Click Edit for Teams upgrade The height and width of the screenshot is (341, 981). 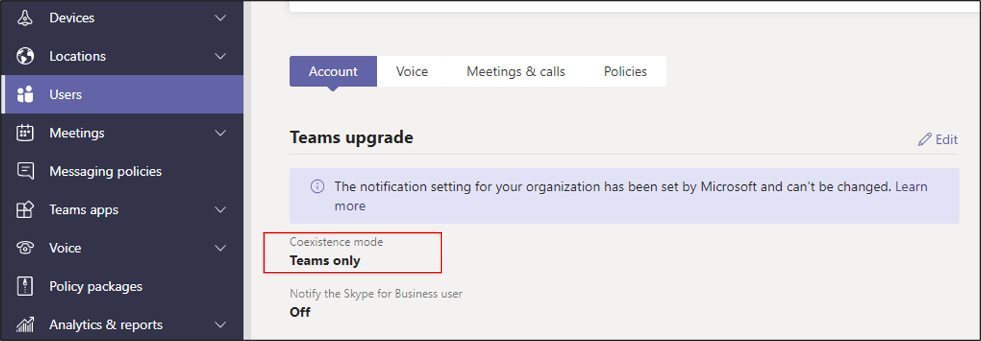pos(938,139)
